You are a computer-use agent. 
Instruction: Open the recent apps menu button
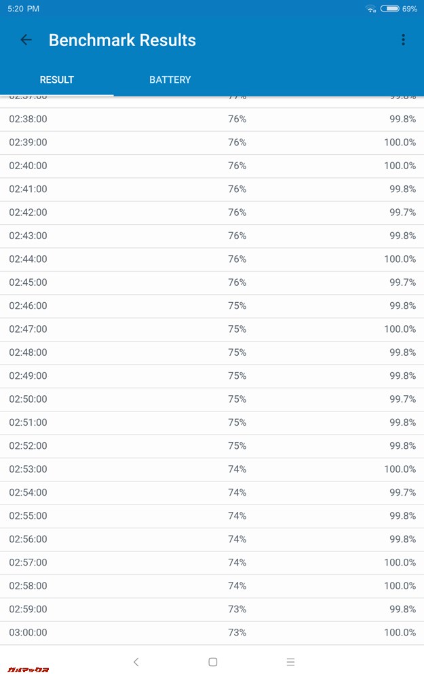pyautogui.click(x=290, y=662)
